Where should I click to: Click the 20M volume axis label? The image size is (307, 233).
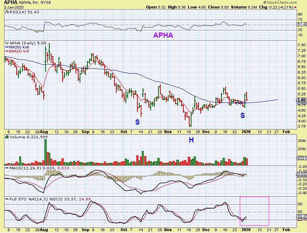click(302, 149)
